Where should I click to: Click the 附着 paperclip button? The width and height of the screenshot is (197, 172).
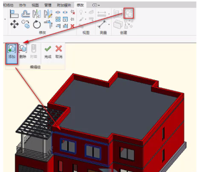tap(34, 51)
